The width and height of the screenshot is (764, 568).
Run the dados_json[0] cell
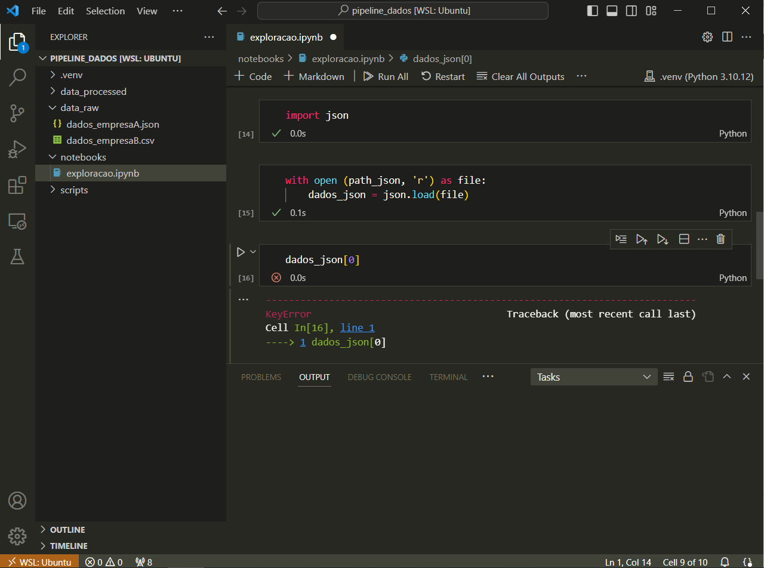pos(241,252)
